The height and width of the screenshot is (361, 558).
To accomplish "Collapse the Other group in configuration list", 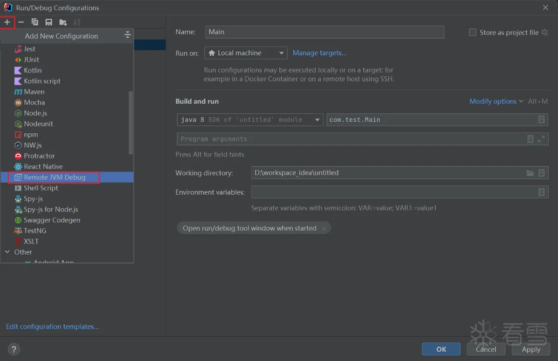I will (7, 252).
